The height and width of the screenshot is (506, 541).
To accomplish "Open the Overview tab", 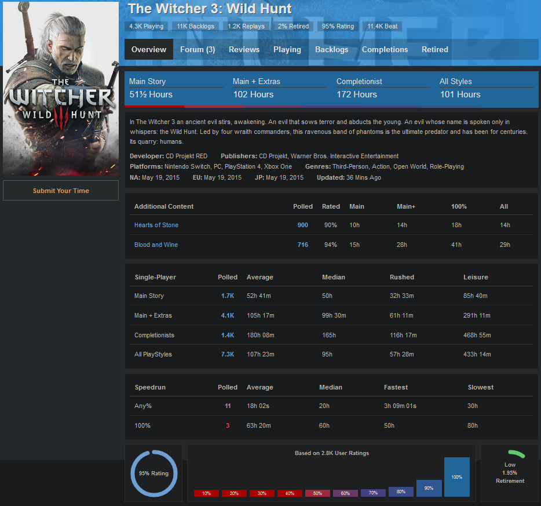I will pyautogui.click(x=149, y=49).
